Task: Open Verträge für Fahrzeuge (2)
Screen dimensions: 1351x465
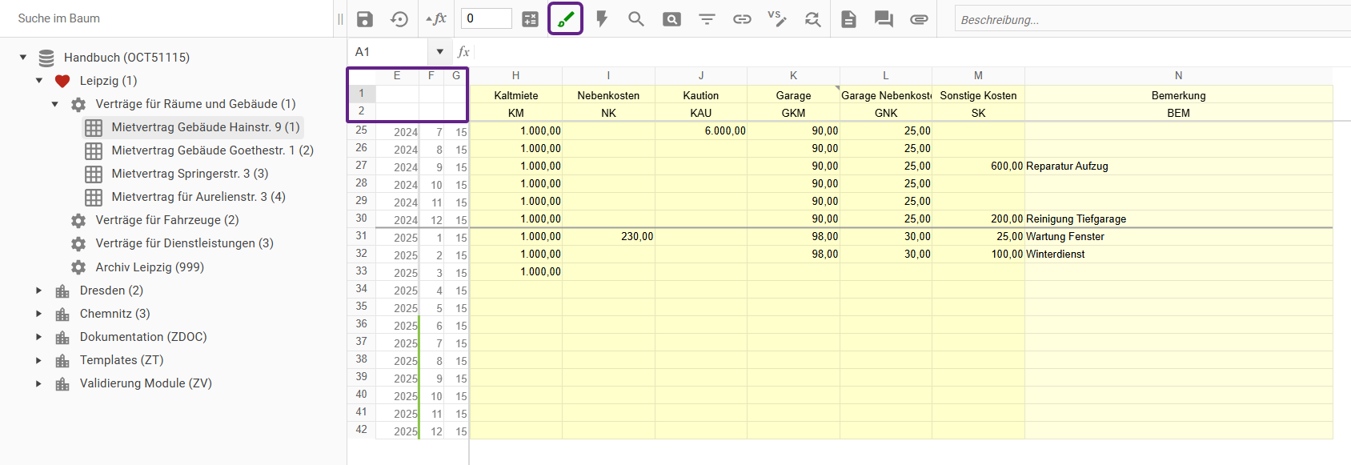Action: point(166,220)
